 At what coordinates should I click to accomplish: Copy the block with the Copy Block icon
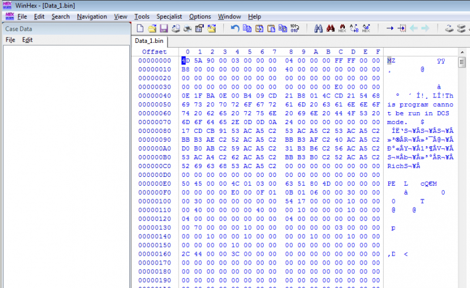tap(247, 28)
